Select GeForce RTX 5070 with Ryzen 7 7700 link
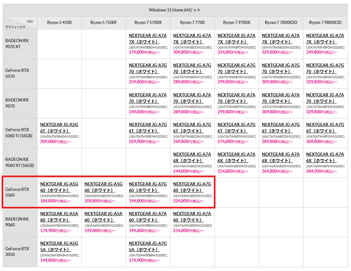351x271 pixels. click(192, 68)
